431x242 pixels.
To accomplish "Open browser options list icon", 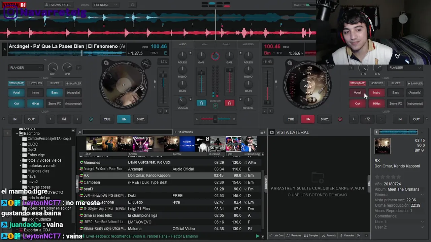I will pos(263,132).
